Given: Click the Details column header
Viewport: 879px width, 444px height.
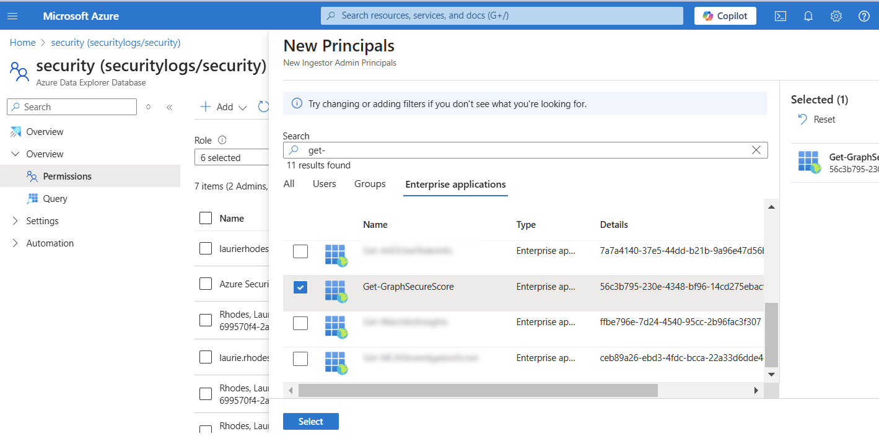Looking at the screenshot, I should coord(614,225).
